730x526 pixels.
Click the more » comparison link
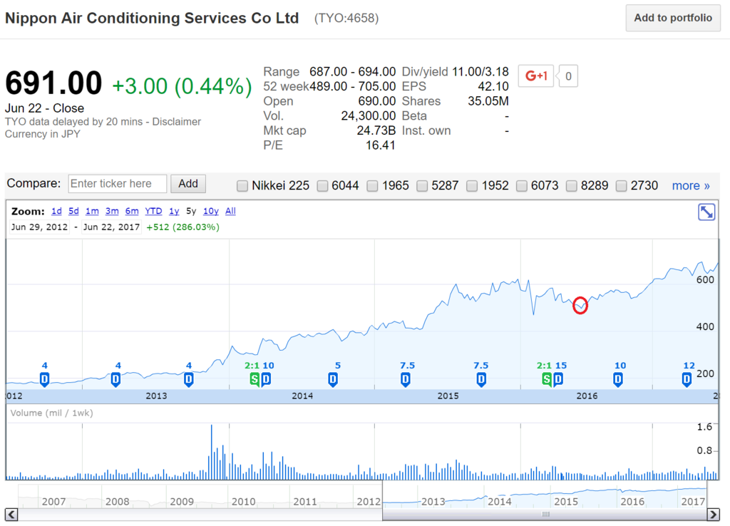point(690,186)
